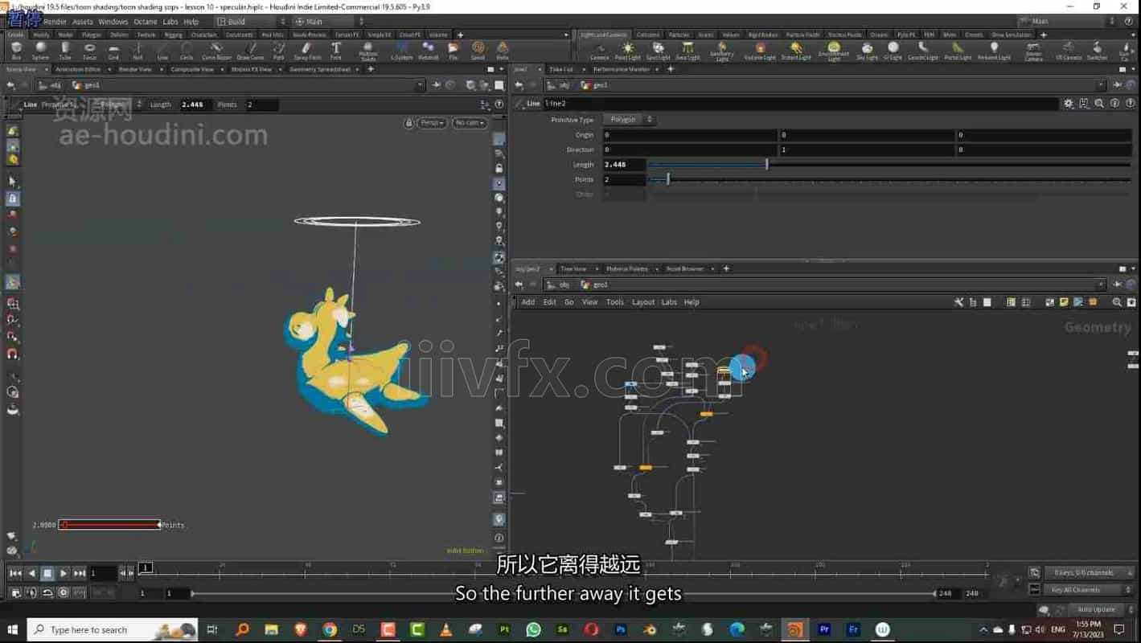This screenshot has width=1141, height=643.
Task: Click the Font shelf tool
Action: (x=336, y=51)
